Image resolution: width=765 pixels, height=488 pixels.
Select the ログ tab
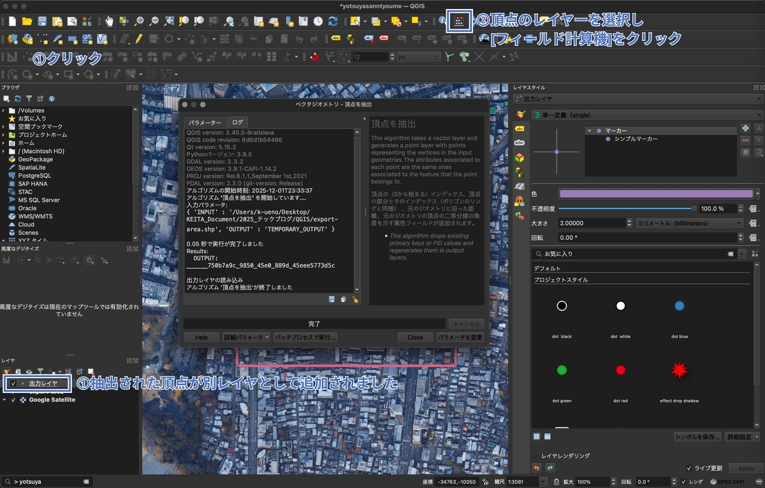click(x=237, y=122)
